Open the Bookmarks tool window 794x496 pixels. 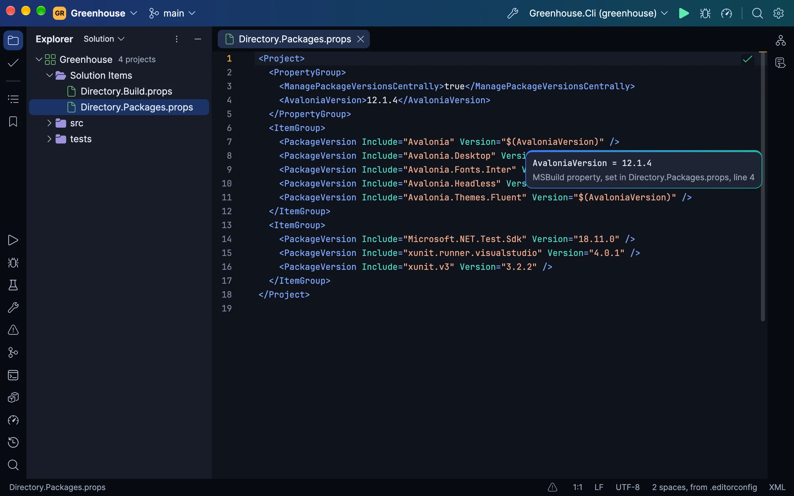[x=13, y=121]
